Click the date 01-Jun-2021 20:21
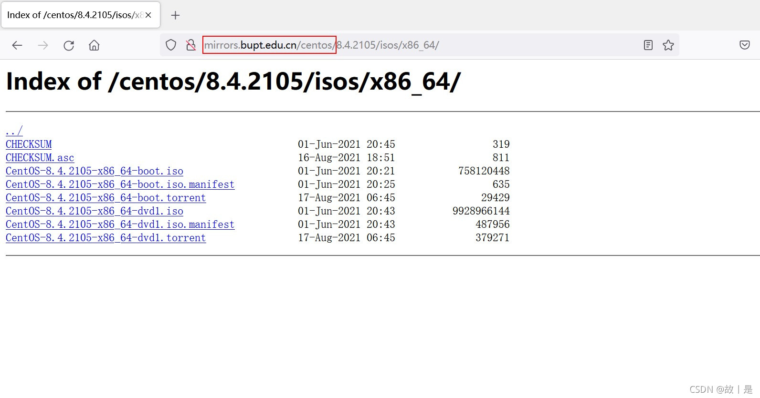This screenshot has width=760, height=398. click(x=347, y=171)
